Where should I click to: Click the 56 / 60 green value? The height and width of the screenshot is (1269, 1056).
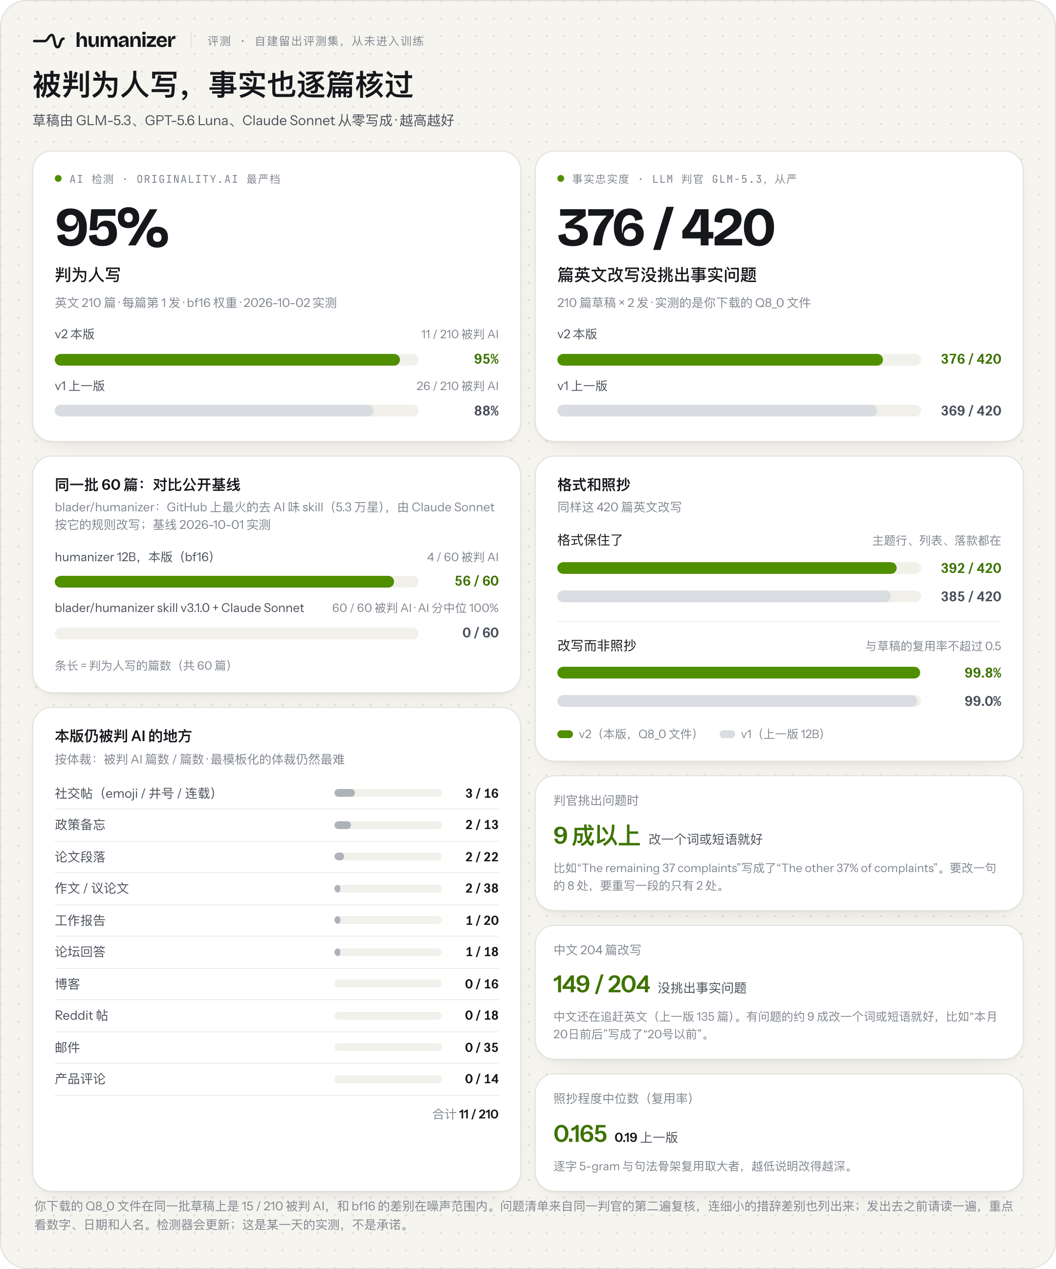point(476,581)
